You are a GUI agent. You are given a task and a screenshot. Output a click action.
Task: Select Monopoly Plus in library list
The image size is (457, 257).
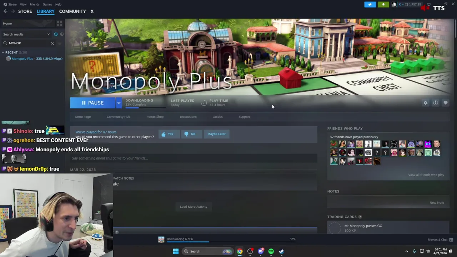coord(34,59)
